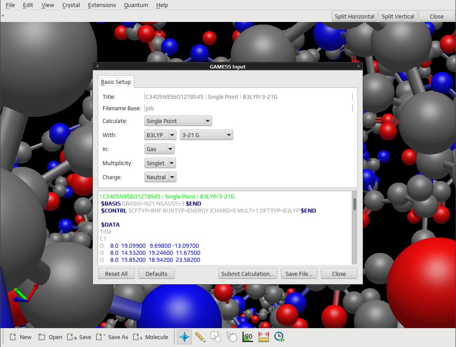Open the In Gas solvent dropdown
This screenshot has height=347, width=456.
click(x=159, y=149)
